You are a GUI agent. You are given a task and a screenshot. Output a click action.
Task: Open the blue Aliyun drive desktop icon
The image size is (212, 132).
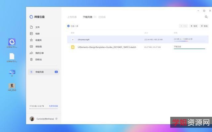pos(12,42)
